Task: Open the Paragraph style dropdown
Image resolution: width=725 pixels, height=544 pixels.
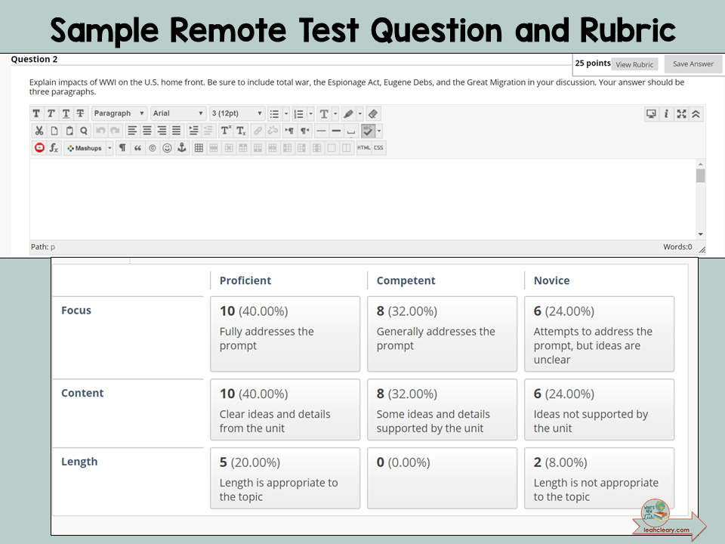Action: click(x=119, y=113)
